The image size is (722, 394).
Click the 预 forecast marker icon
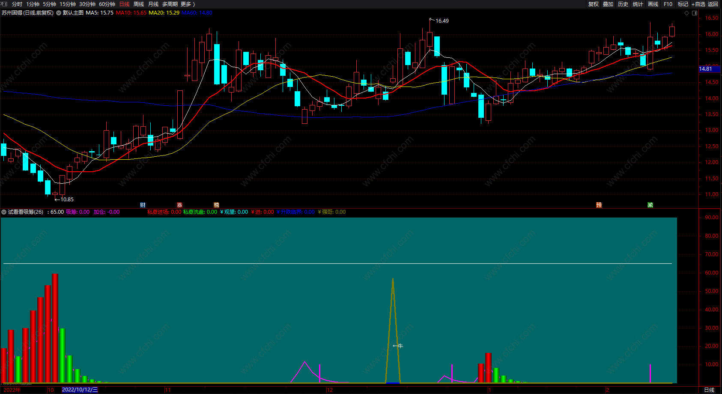(599, 205)
